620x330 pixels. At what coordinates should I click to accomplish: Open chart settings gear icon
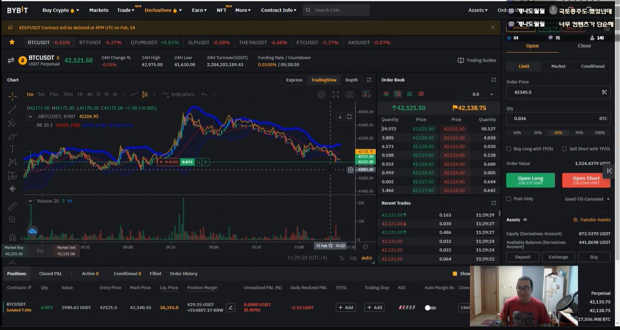tap(321, 94)
